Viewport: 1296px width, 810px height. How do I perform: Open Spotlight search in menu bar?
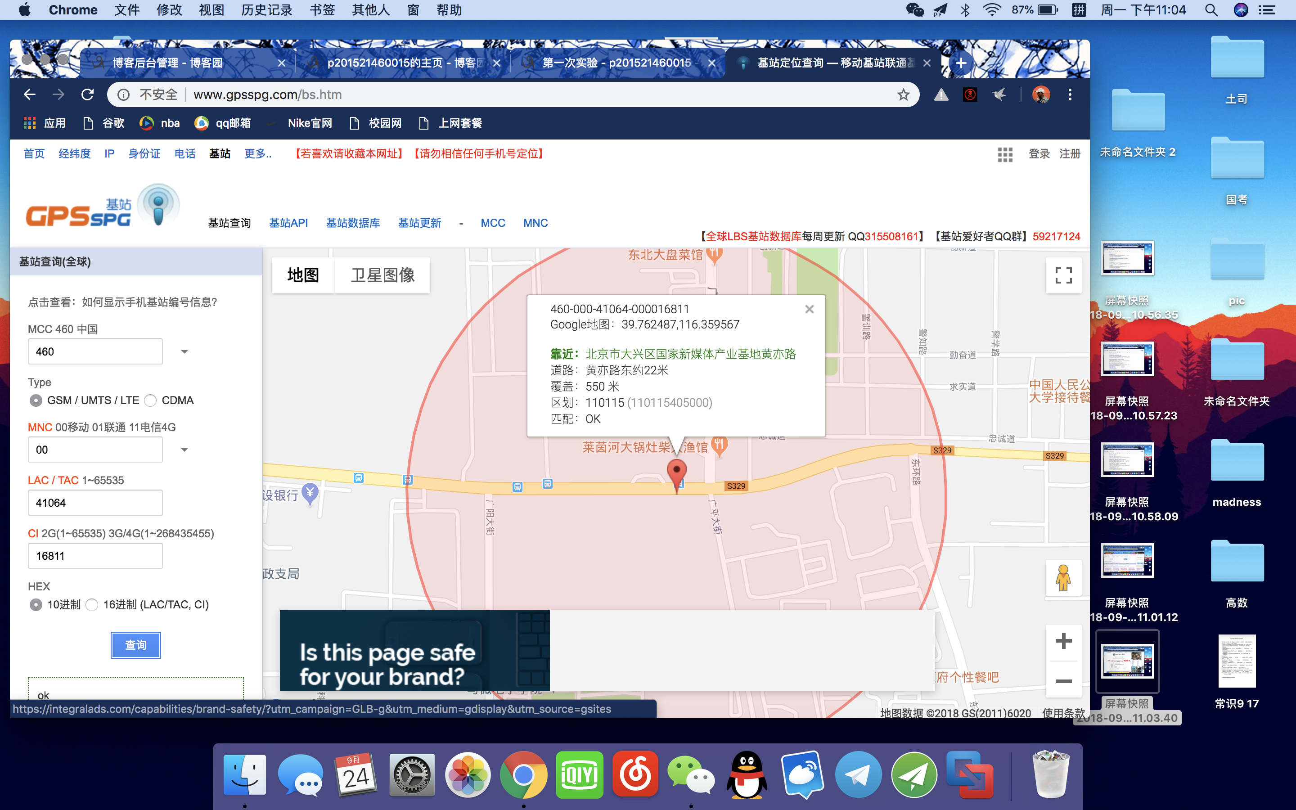pos(1211,9)
